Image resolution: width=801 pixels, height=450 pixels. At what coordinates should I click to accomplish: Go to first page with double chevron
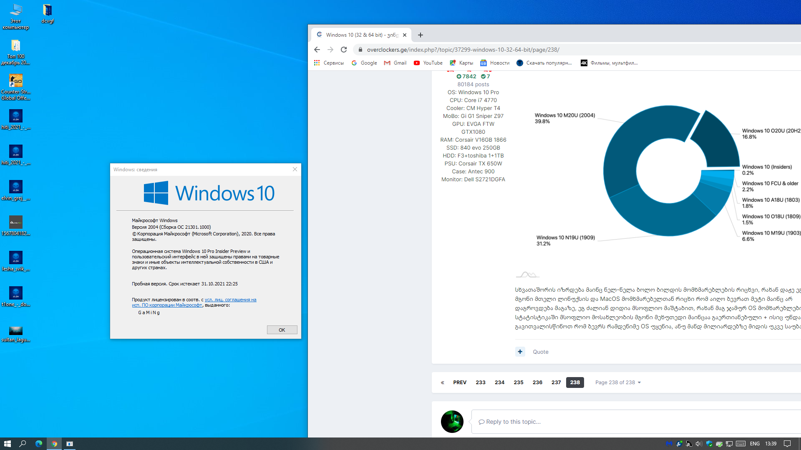(x=443, y=382)
